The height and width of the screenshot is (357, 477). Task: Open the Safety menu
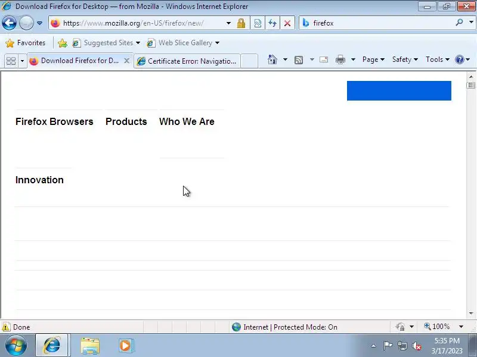[405, 59]
